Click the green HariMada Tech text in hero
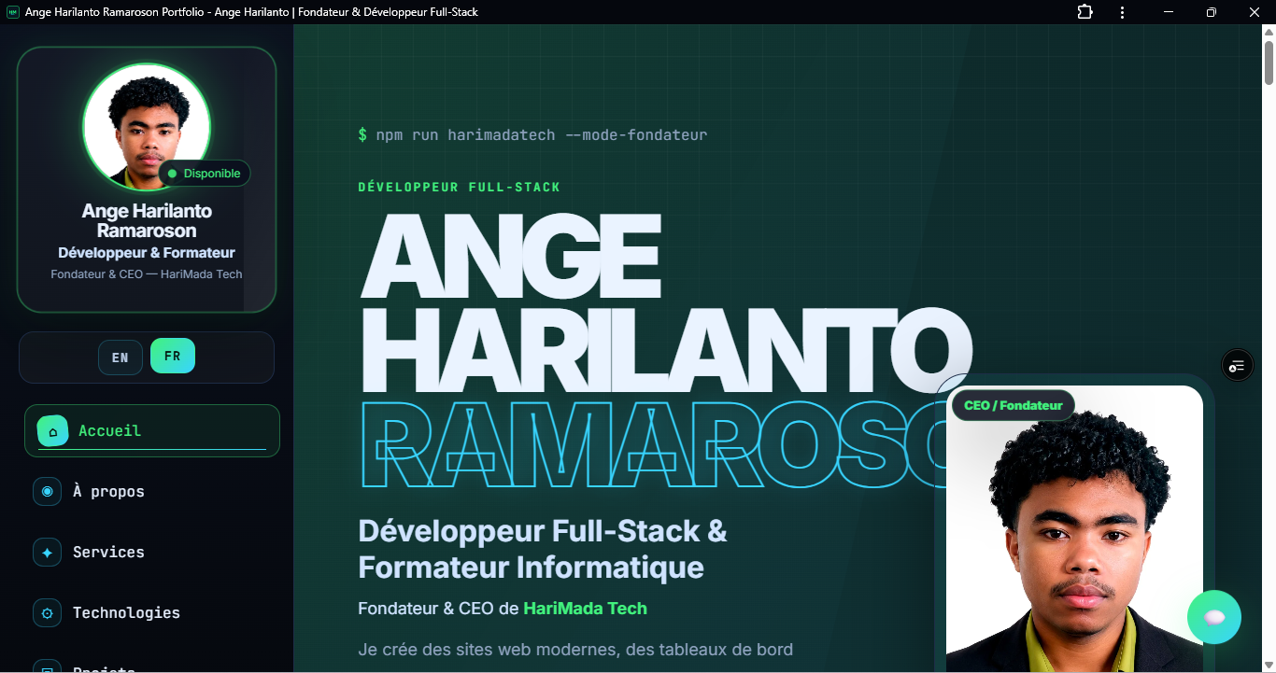The image size is (1276, 673). pos(585,609)
